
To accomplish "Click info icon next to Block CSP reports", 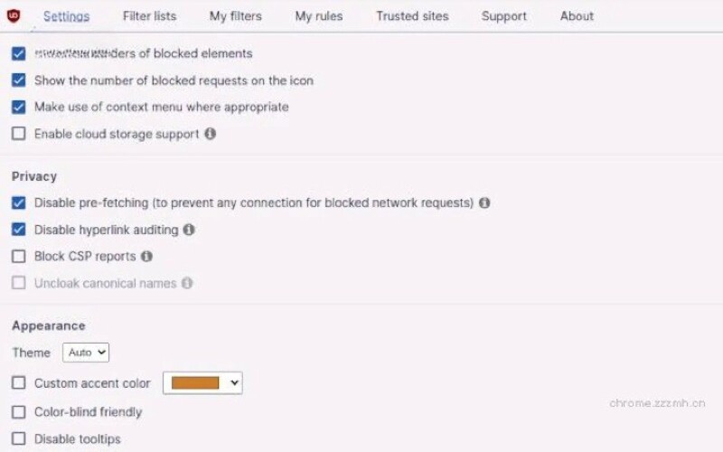I will coord(146,256).
